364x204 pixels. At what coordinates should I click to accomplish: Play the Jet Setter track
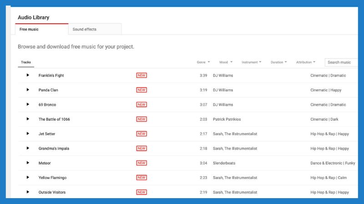pos(28,133)
